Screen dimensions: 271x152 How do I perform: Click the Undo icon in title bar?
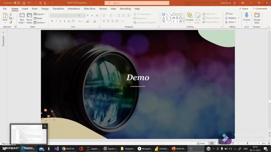click(29, 3)
